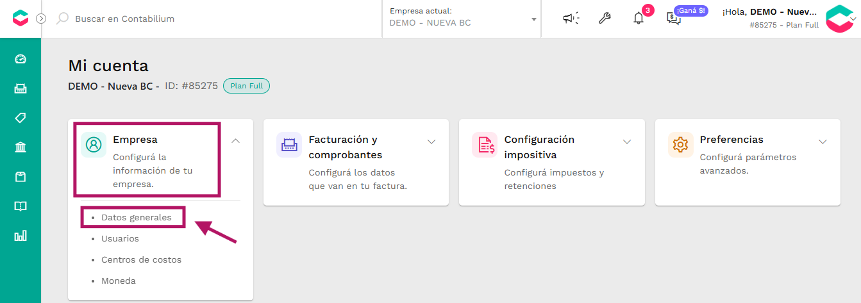Collapse the Empresa card chevron
This screenshot has height=303, width=861.
235,141
